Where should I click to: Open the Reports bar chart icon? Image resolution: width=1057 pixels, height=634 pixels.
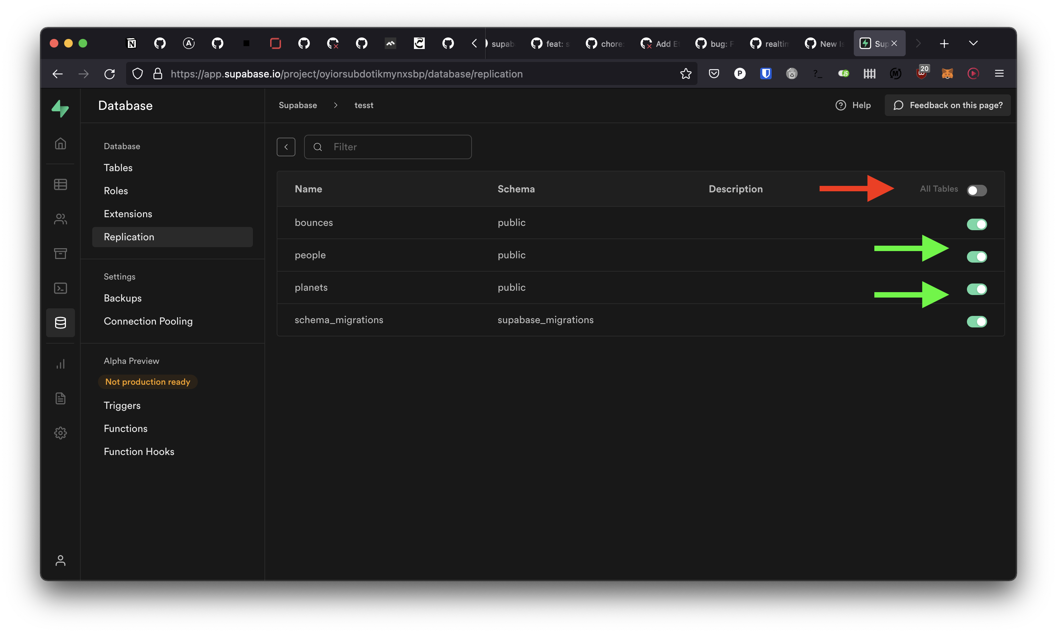pos(60,364)
